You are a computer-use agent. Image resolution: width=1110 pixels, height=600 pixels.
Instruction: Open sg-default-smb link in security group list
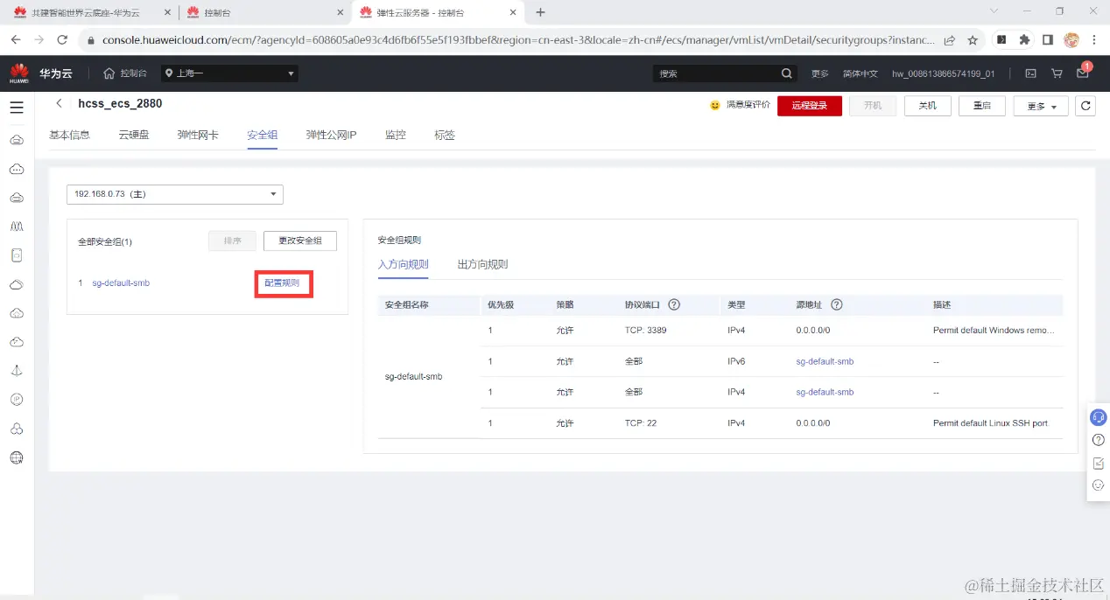[121, 283]
